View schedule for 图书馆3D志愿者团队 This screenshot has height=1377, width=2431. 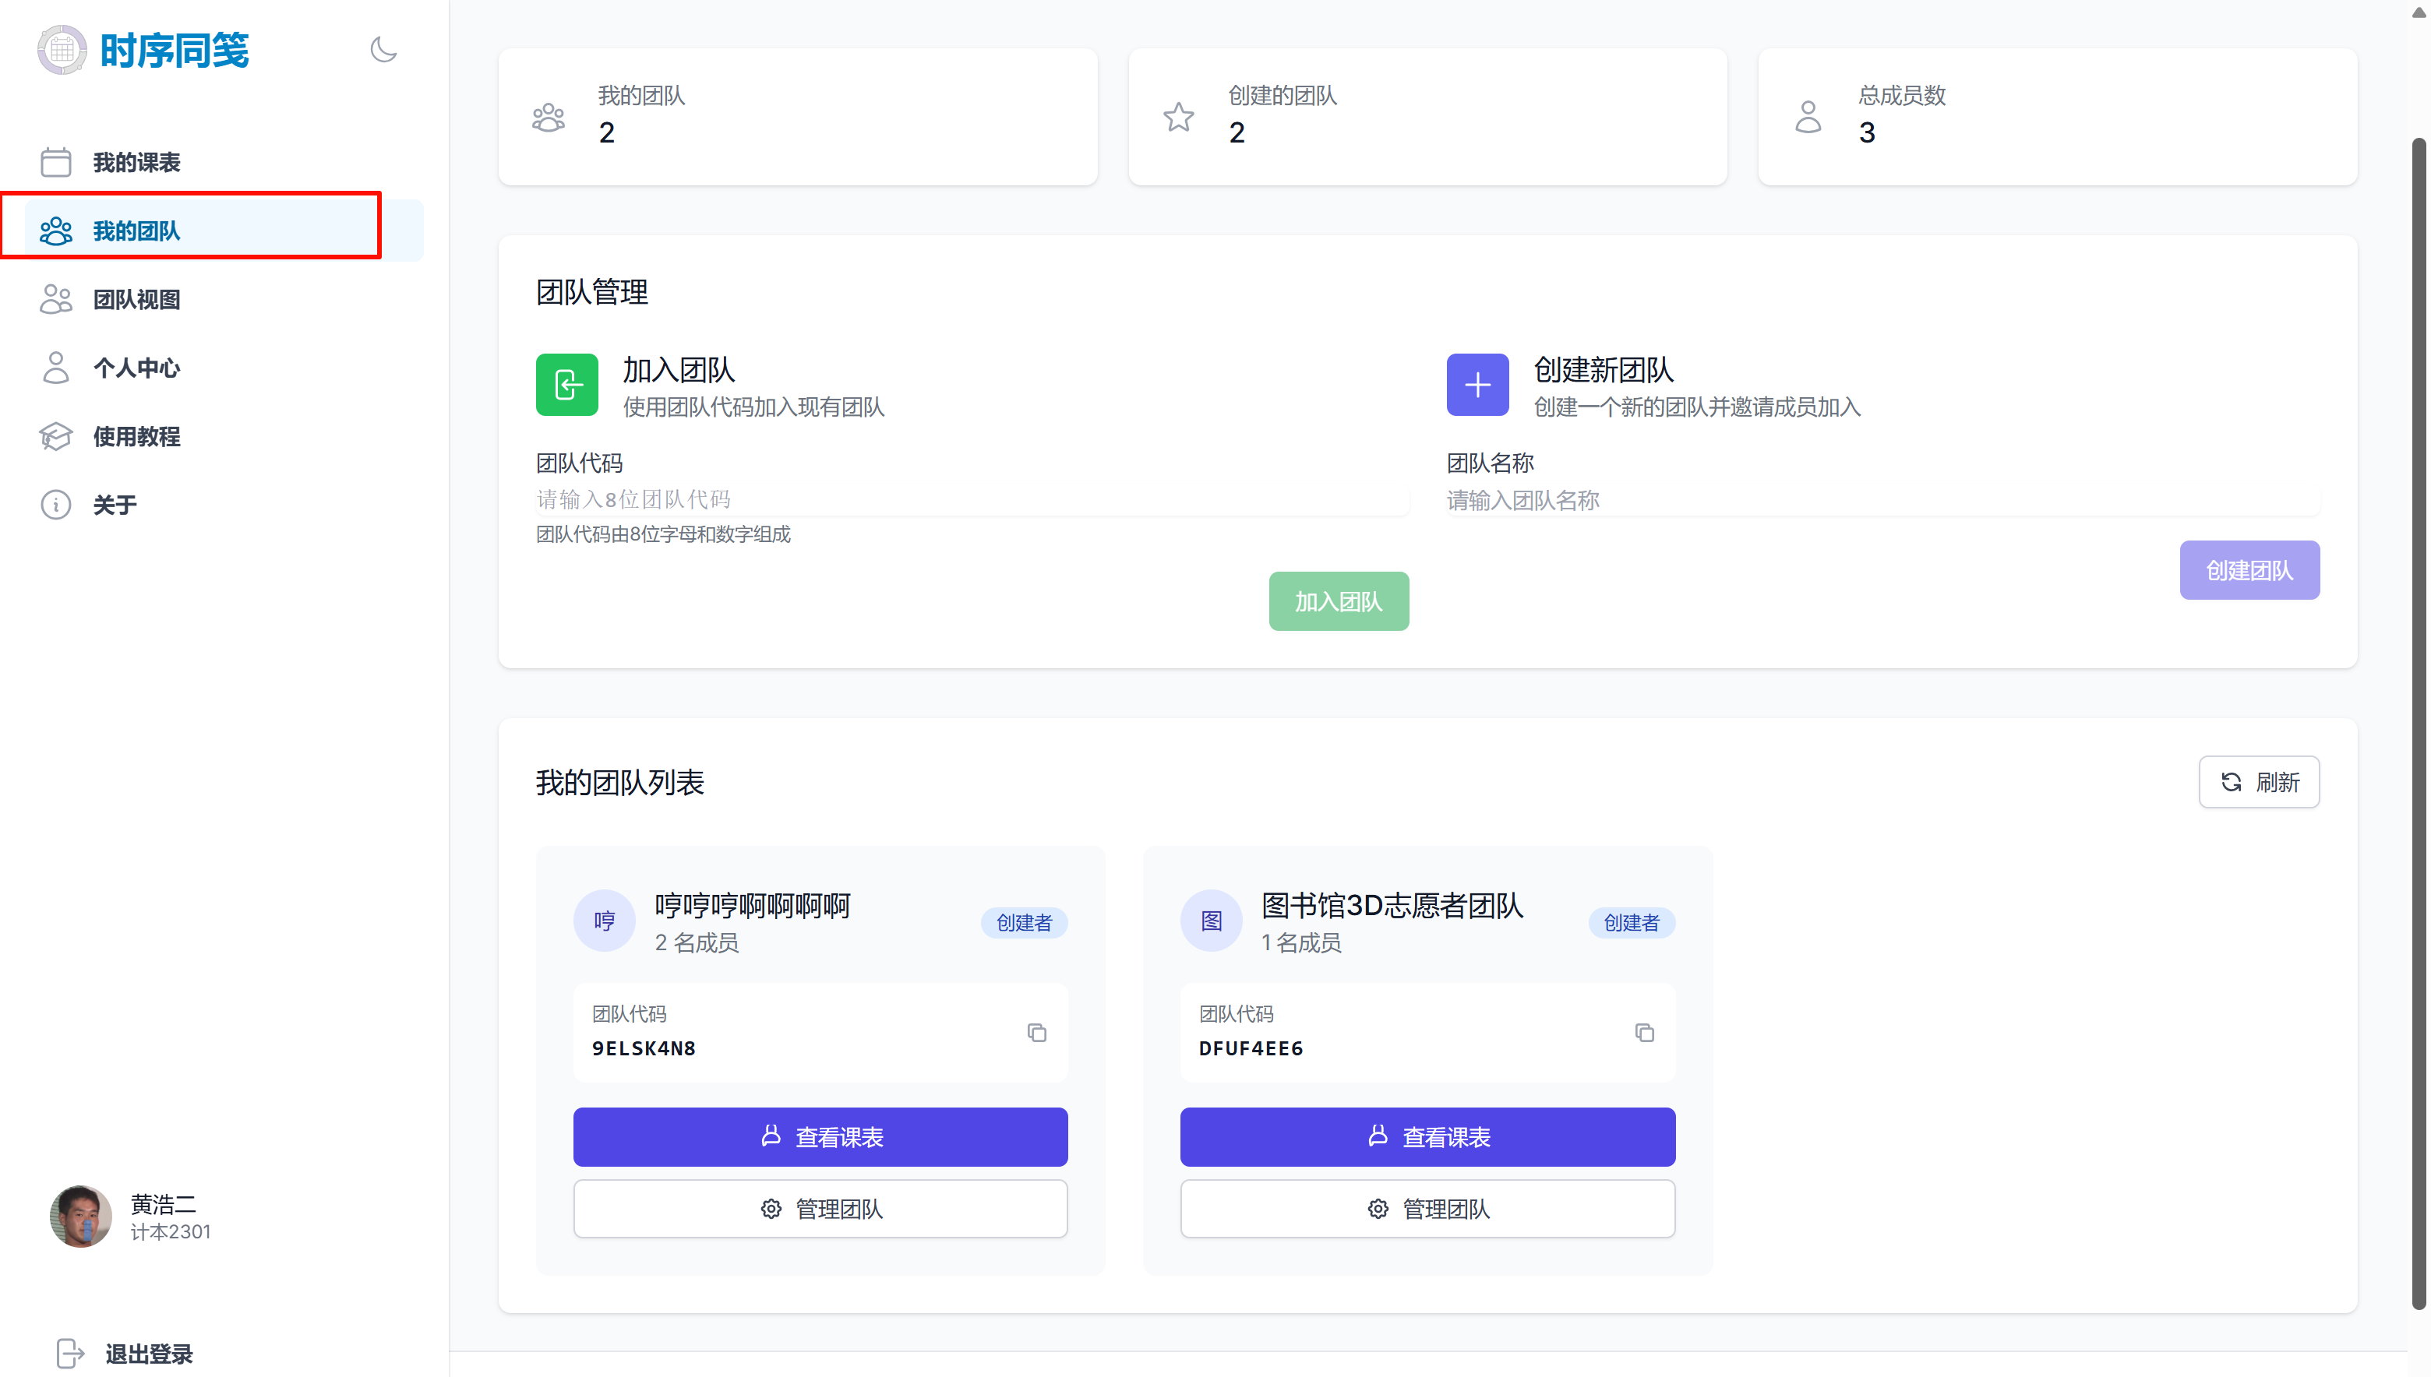[x=1427, y=1137]
